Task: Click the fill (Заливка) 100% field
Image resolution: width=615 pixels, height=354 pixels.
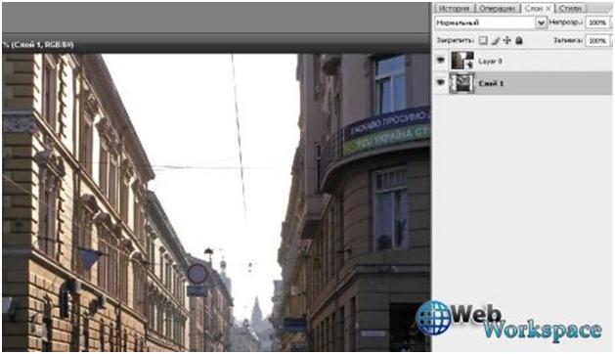Action: click(597, 40)
